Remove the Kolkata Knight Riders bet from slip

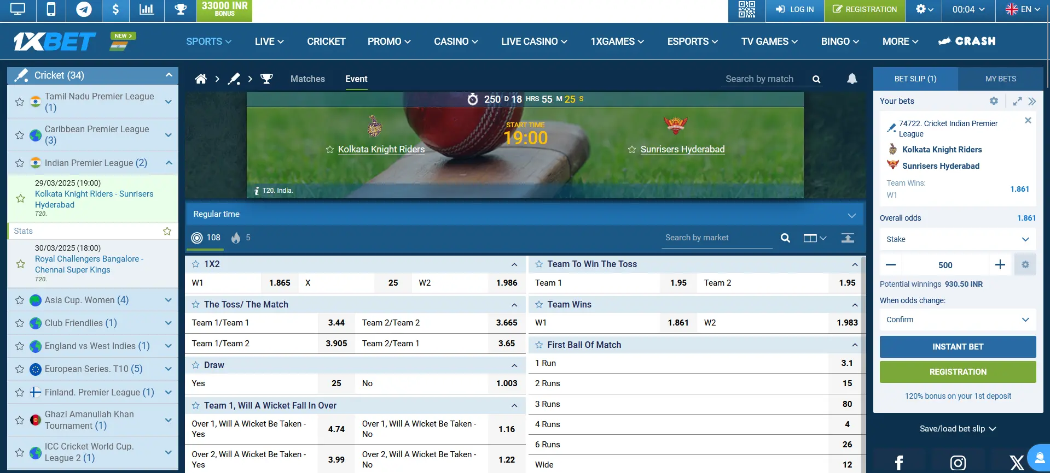[x=1028, y=120]
